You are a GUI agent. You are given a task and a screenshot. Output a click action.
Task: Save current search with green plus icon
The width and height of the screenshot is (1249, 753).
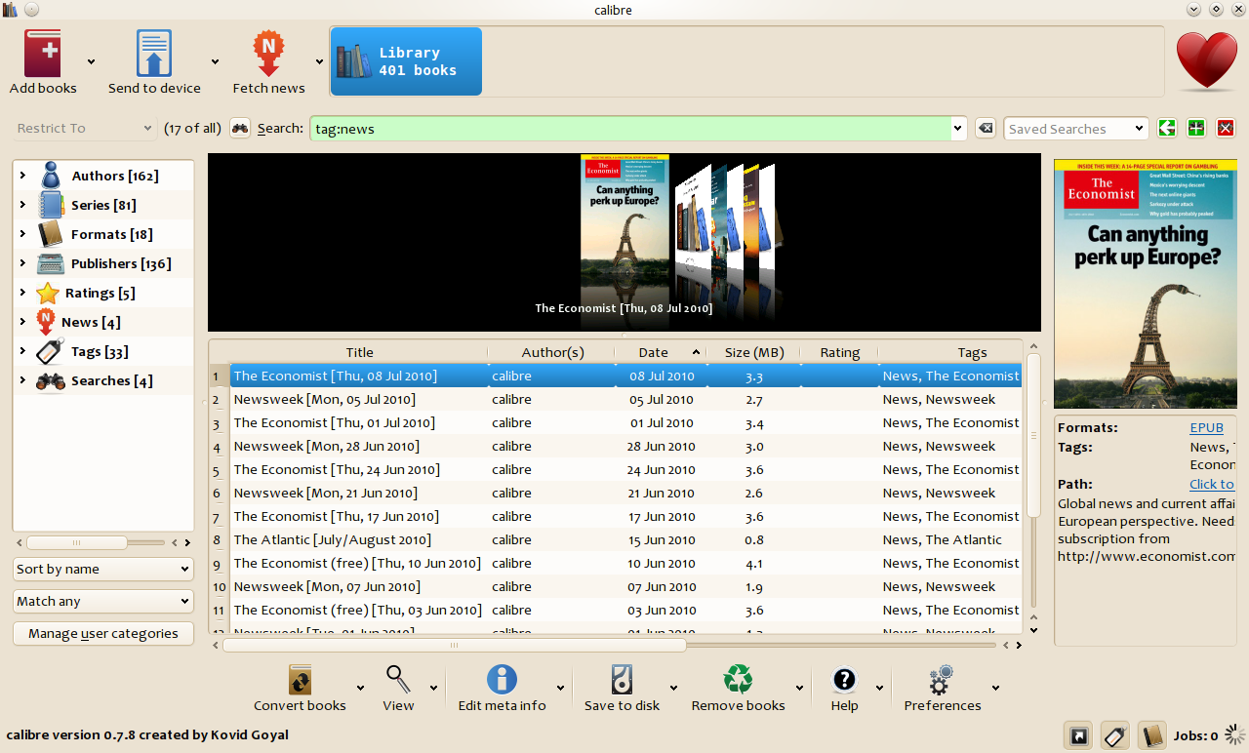1196,129
